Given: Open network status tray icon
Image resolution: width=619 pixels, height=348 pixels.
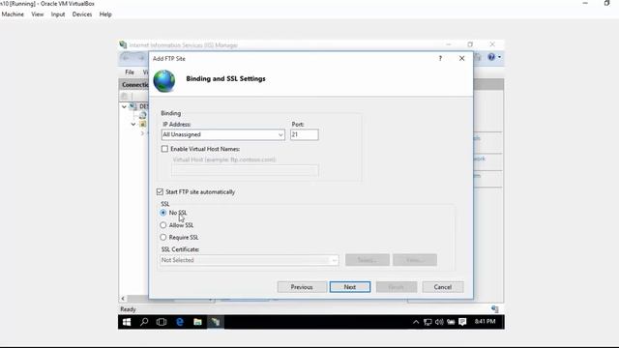Looking at the screenshot, I should [427, 322].
